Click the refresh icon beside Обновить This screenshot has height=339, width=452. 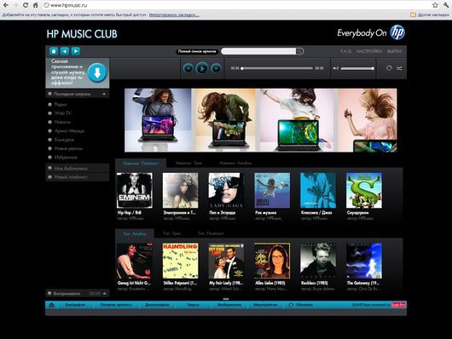point(291,305)
